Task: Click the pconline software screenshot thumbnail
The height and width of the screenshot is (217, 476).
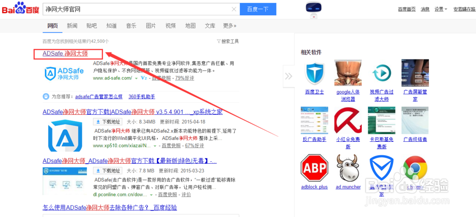Action: tap(65, 181)
